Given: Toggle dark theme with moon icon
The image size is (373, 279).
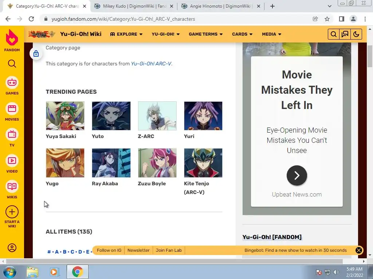Looking at the screenshot, I should [356, 35].
